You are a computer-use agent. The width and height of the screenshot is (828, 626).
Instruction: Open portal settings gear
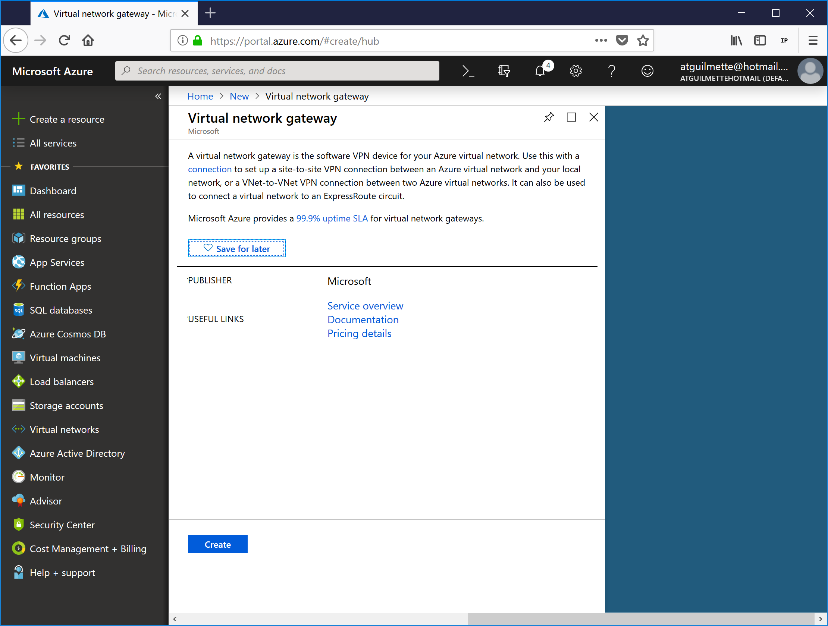(575, 71)
